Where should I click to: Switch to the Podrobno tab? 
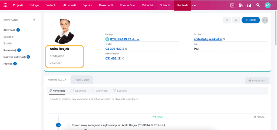click(82, 80)
